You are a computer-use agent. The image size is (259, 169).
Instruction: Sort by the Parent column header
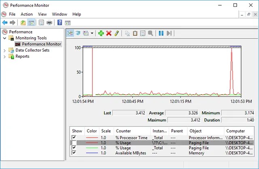(x=178, y=131)
